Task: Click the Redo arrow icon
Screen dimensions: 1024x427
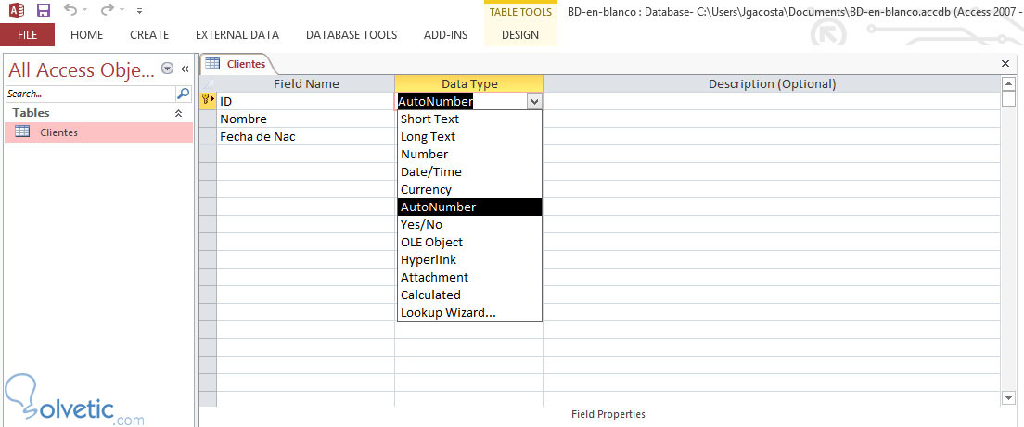Action: [107, 10]
